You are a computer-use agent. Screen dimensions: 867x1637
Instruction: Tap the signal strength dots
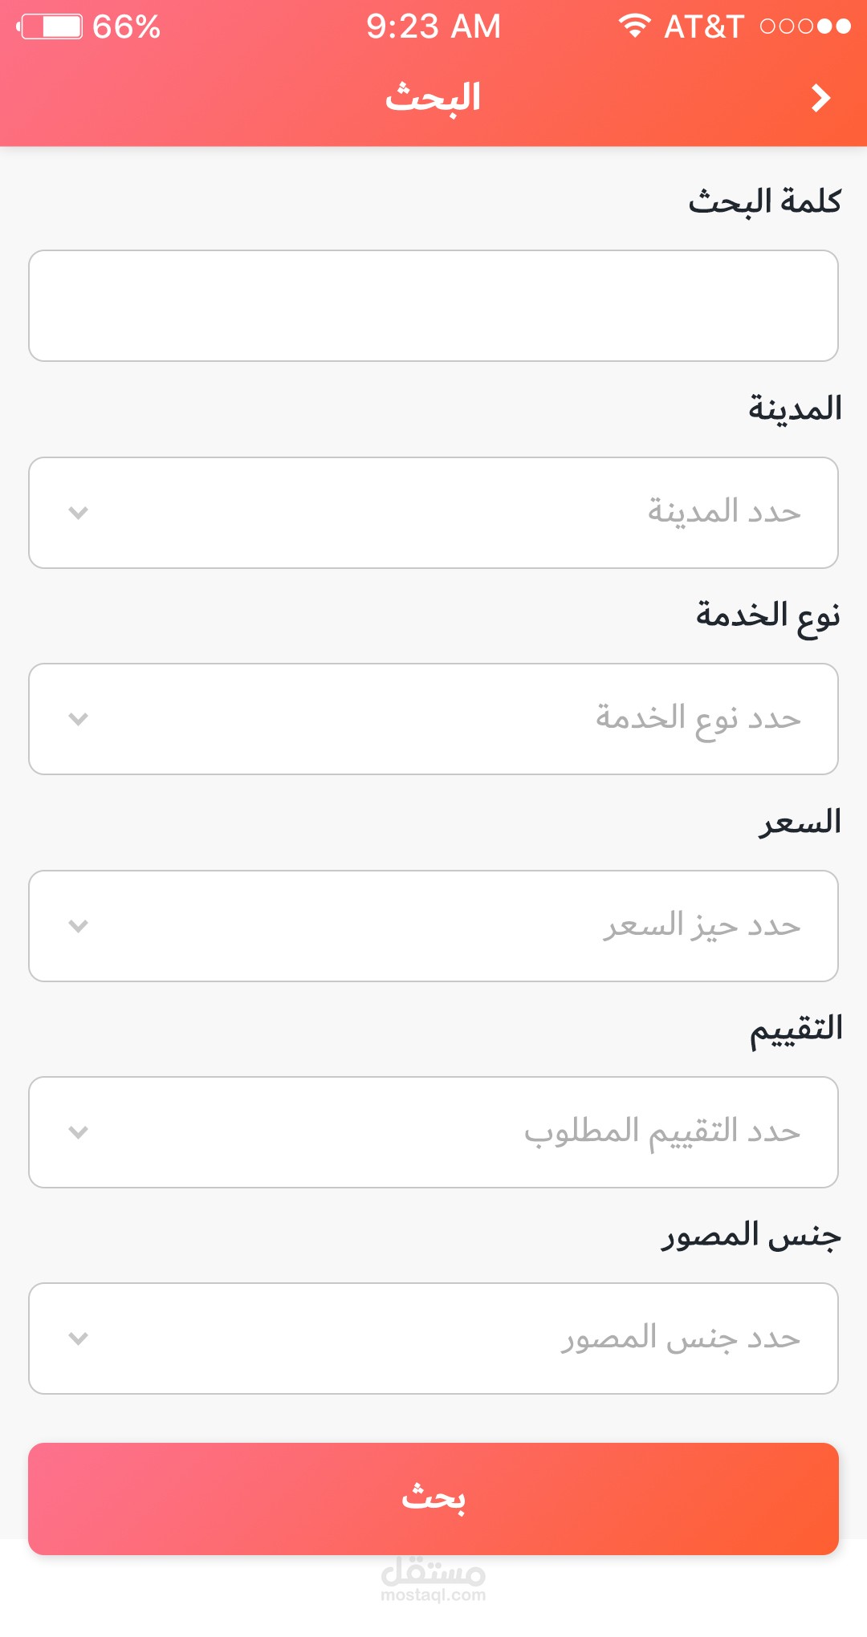[805, 26]
